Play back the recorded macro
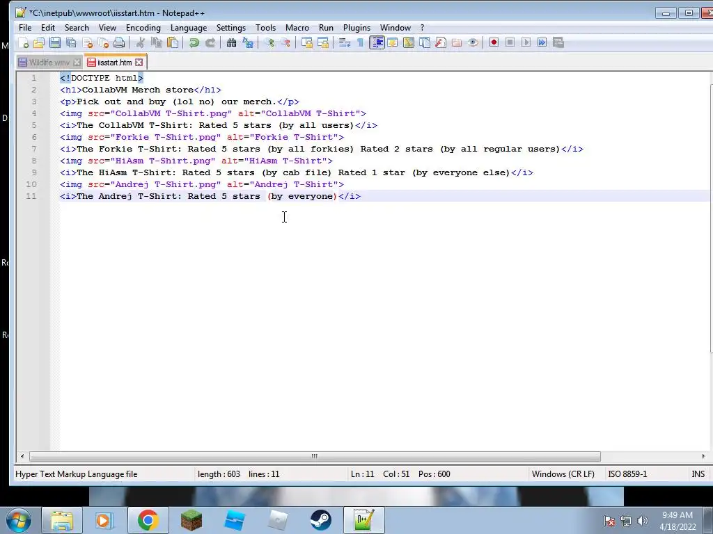Viewport: 713px width, 534px height. (x=526, y=42)
